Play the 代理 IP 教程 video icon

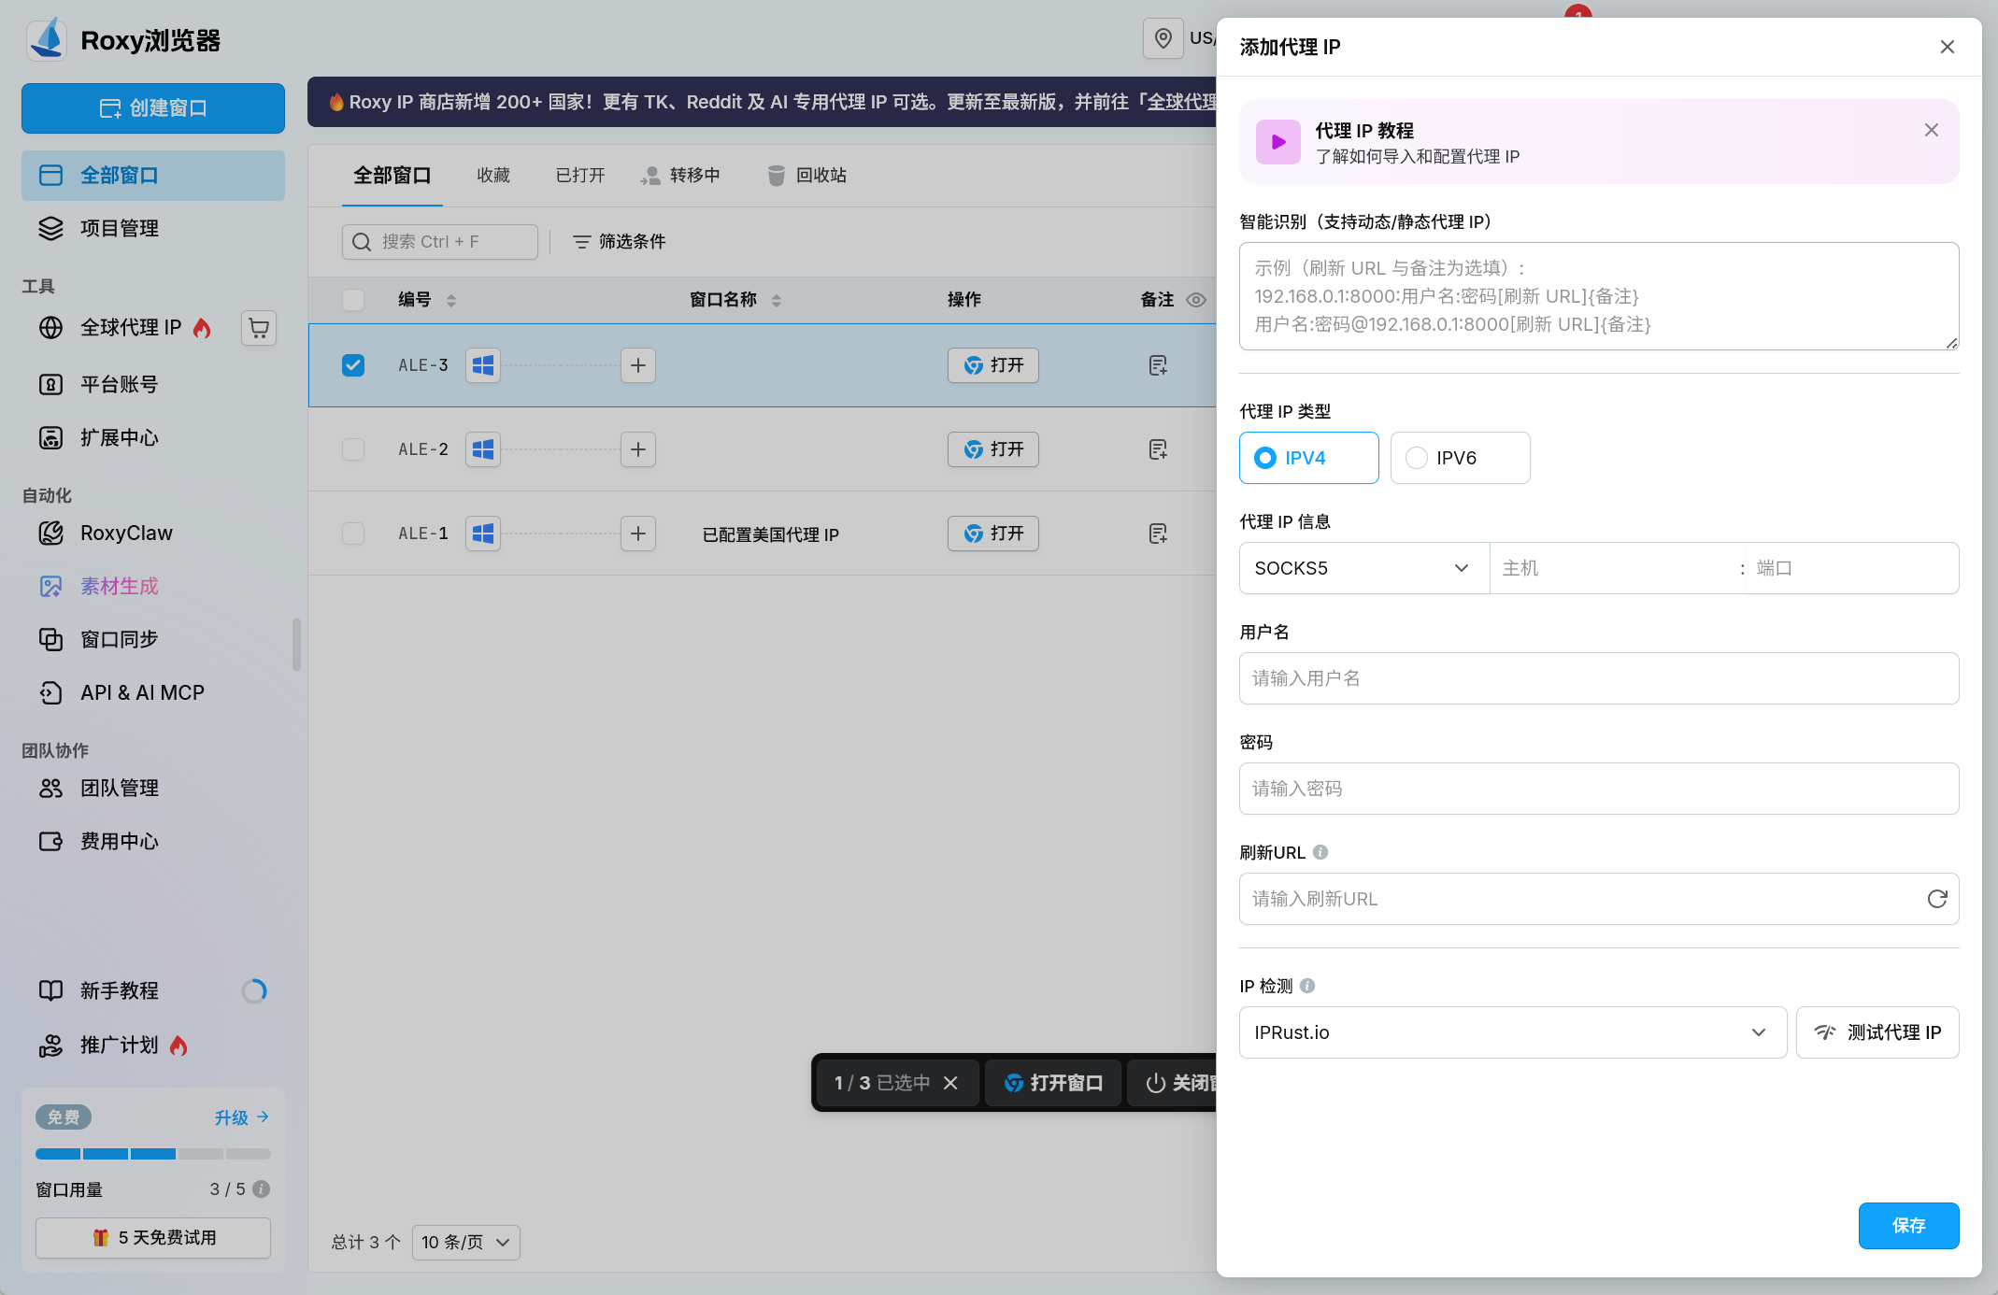coord(1277,142)
